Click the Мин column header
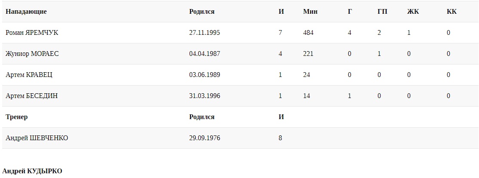Screen dimensions: 479x178 coord(310,12)
